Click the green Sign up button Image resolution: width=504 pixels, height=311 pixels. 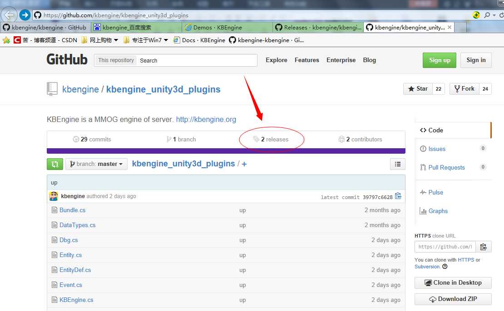440,60
